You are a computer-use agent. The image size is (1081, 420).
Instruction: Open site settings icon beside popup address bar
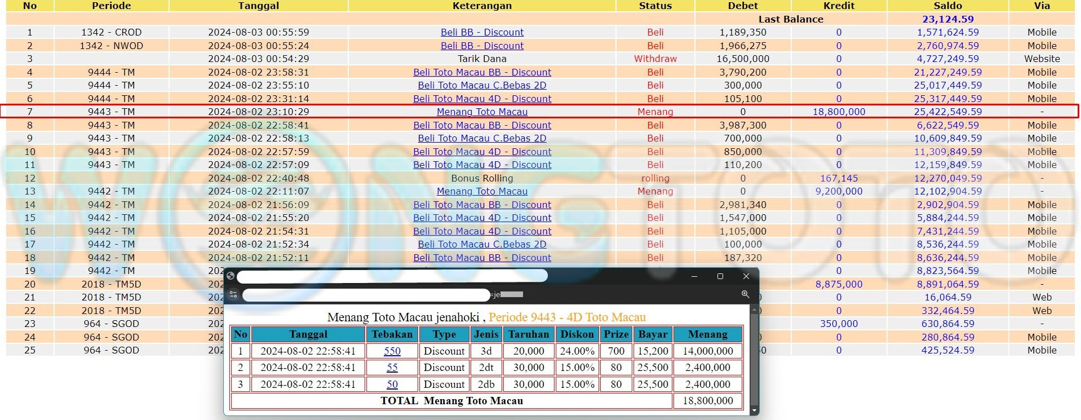234,294
